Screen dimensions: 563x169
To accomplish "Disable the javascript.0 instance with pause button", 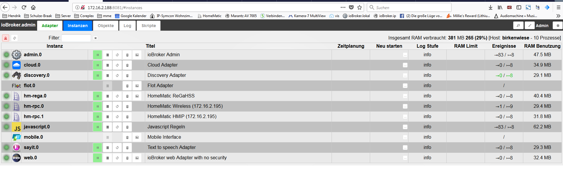I will (97, 127).
